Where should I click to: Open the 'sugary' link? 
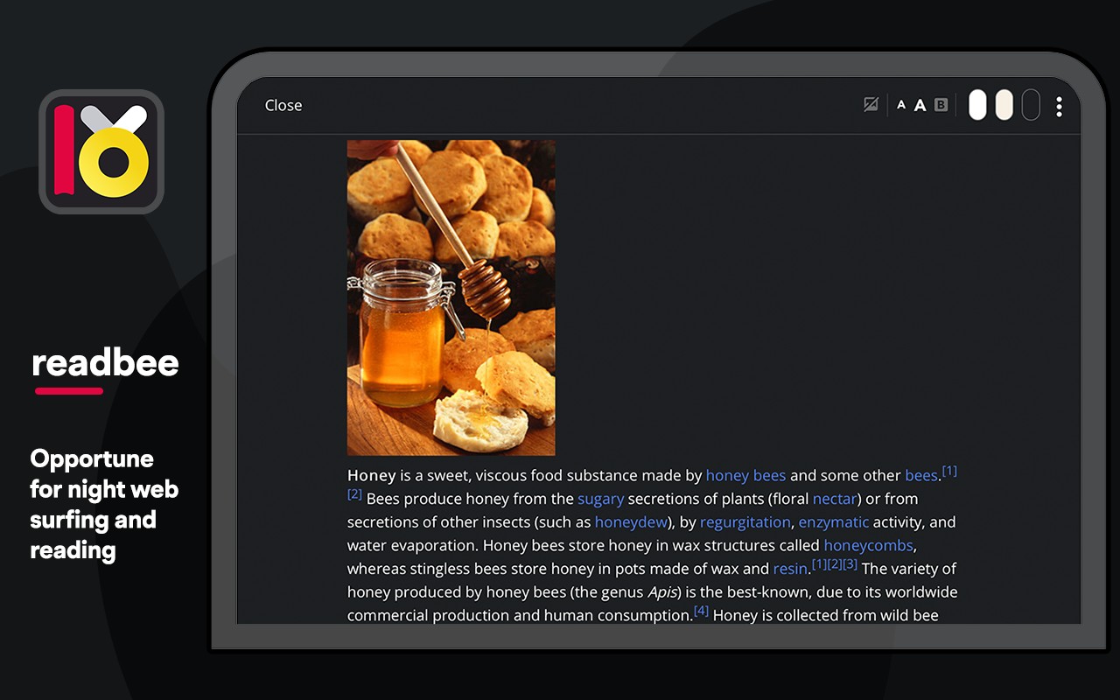point(600,499)
